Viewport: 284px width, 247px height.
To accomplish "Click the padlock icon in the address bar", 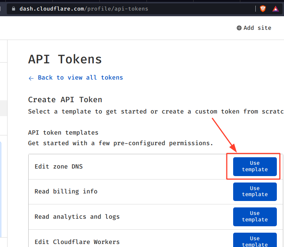I will point(14,9).
